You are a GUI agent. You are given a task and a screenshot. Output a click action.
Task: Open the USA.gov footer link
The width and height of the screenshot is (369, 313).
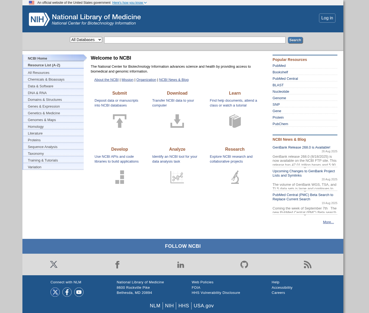tap(204, 306)
